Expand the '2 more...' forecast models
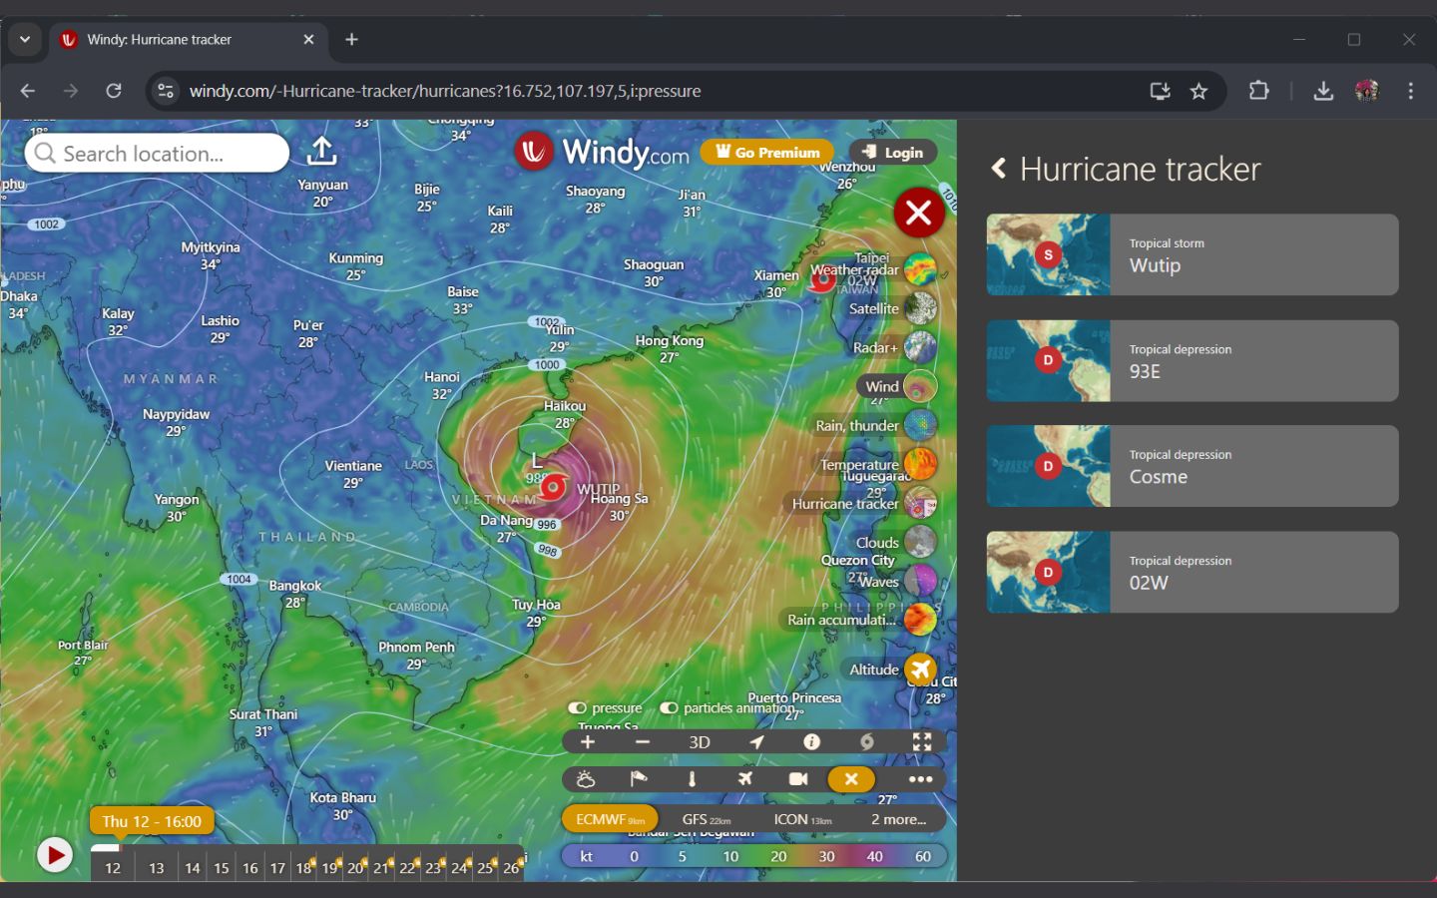Screen dimensions: 1437x898 click(x=898, y=819)
